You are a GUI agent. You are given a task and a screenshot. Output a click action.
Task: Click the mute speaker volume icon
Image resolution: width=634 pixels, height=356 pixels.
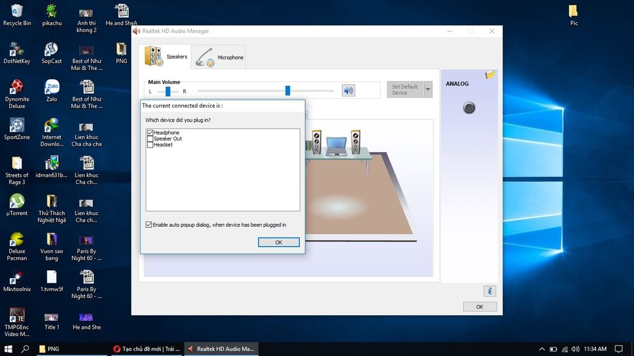coord(349,91)
